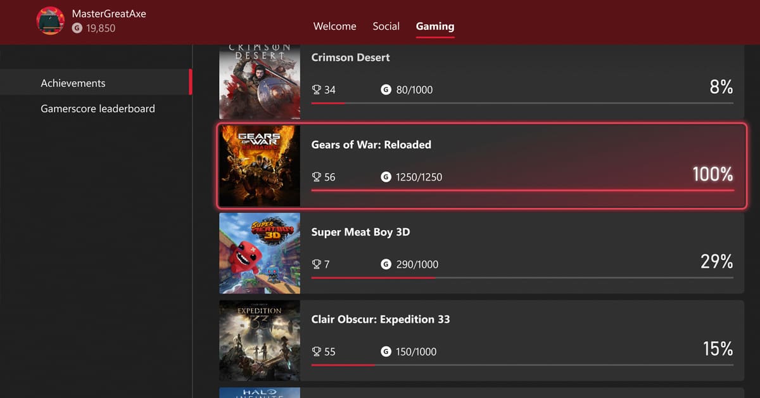Click the Gamerscore icon next to 150/1000
The width and height of the screenshot is (760, 398).
(386, 352)
